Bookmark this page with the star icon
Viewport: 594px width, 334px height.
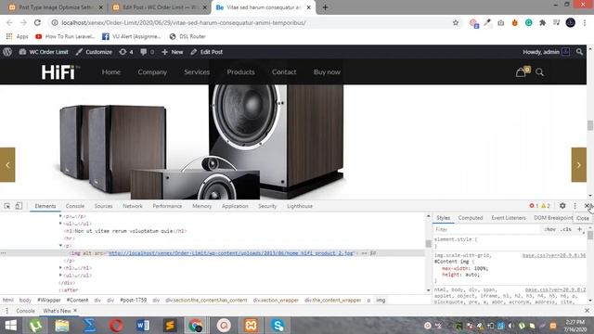pos(456,22)
